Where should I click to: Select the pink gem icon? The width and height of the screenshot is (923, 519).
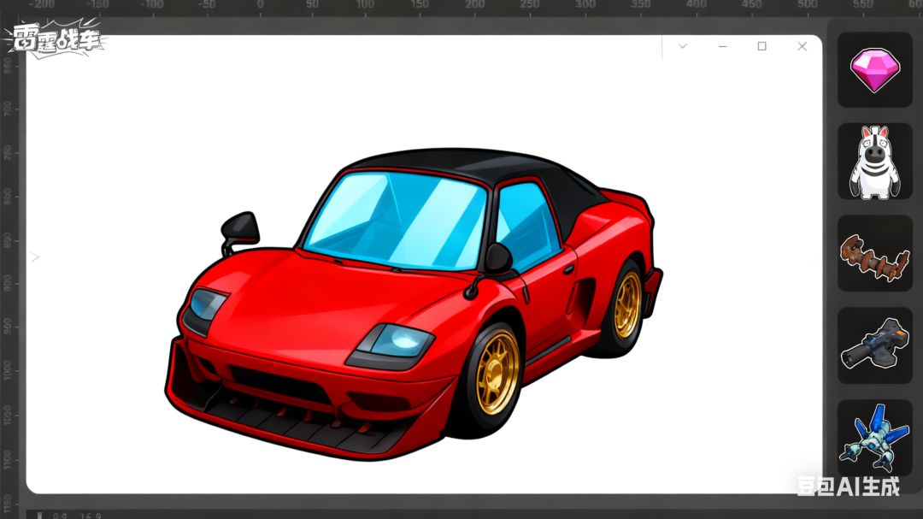coord(875,69)
